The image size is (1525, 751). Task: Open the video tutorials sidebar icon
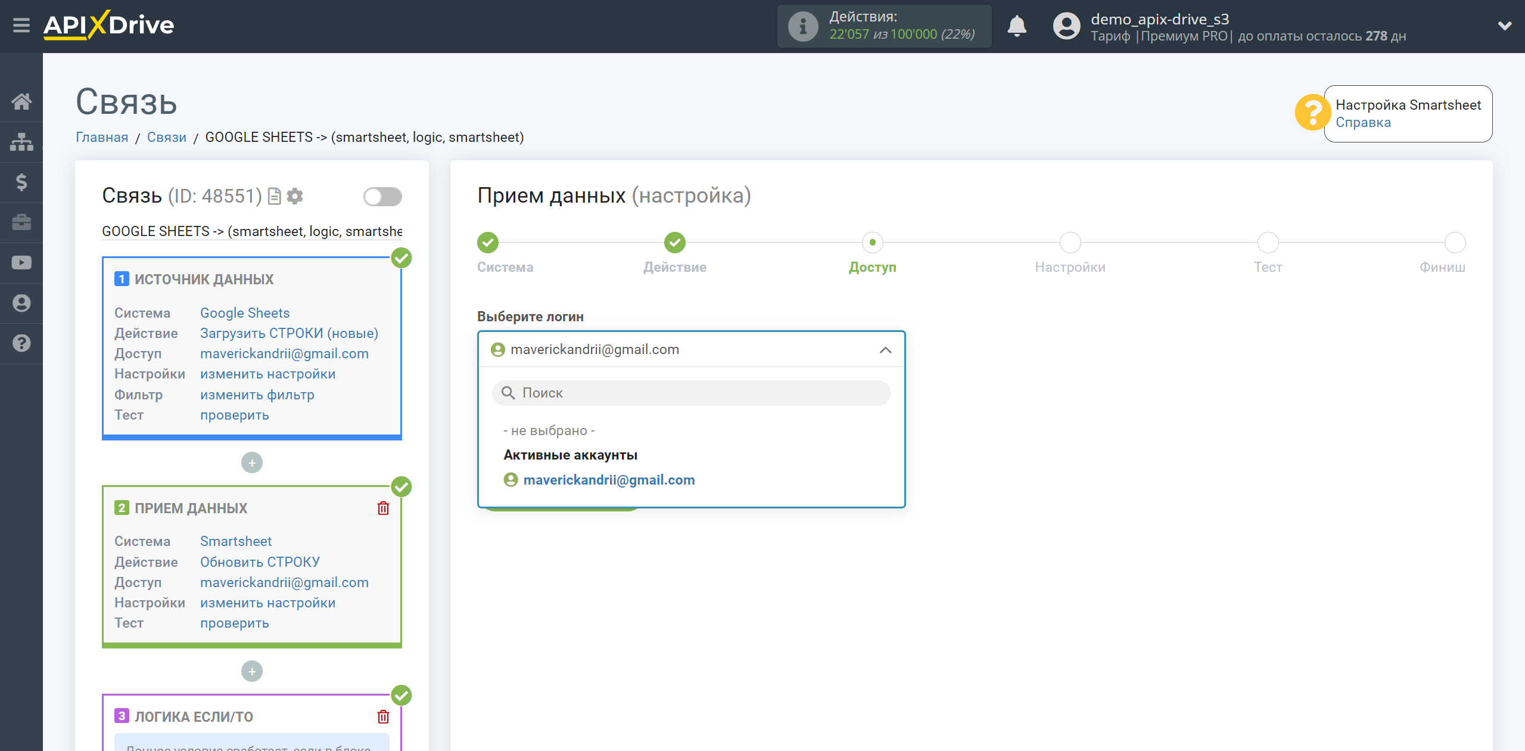(21, 263)
